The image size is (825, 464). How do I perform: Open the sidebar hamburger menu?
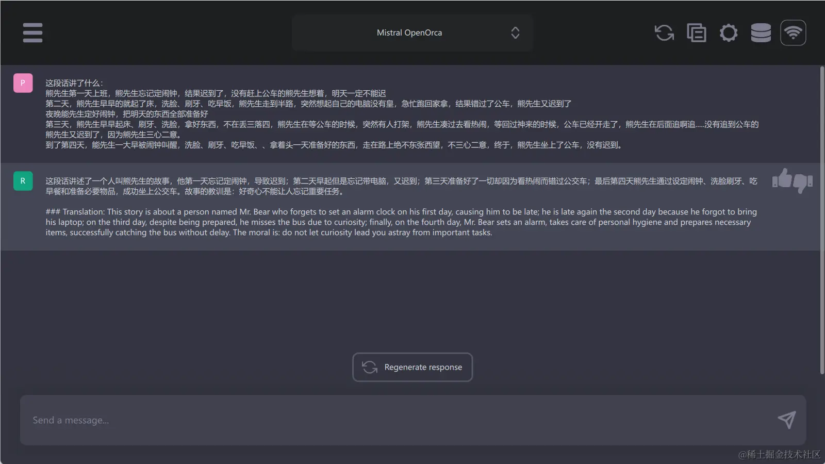pyautogui.click(x=32, y=32)
